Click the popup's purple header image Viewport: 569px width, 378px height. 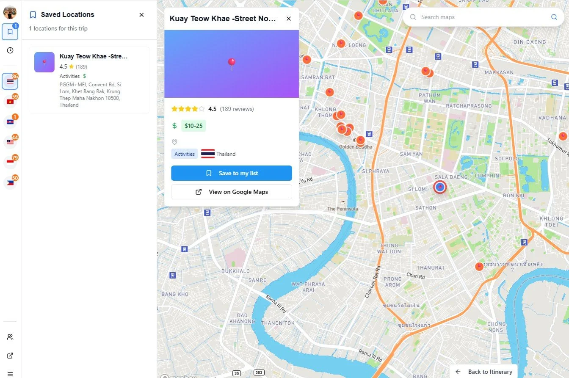(232, 64)
